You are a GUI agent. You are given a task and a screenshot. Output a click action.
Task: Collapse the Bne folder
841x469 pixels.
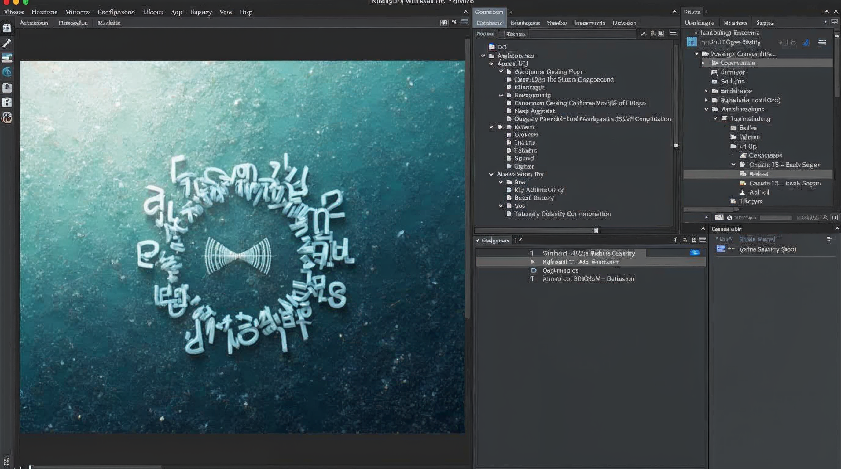[501, 182]
